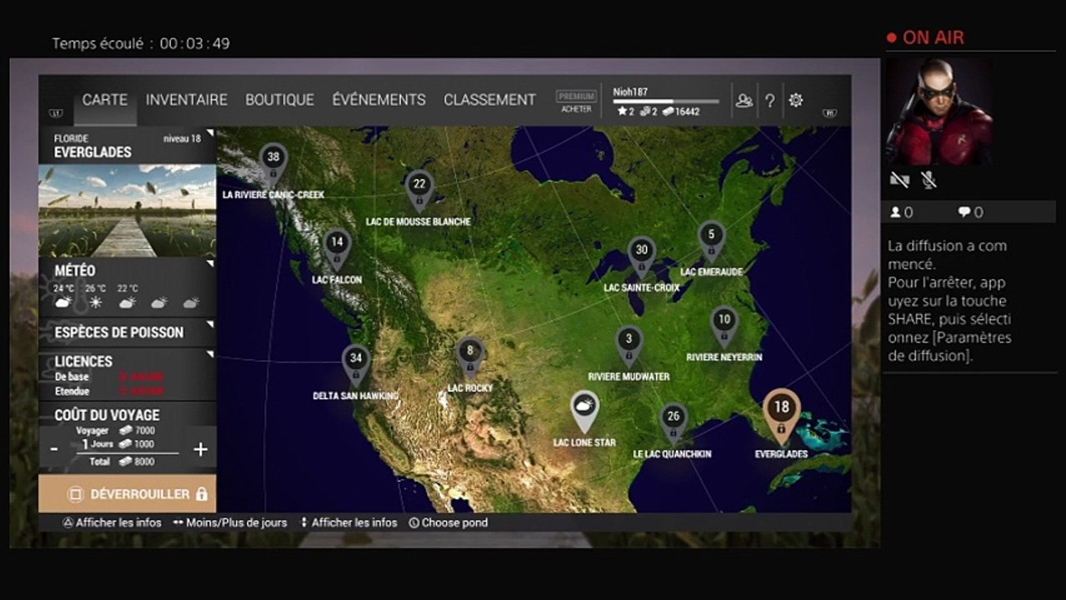Click the 22 °C partly cloudy weather icon
This screenshot has height=600, width=1066.
tap(128, 302)
